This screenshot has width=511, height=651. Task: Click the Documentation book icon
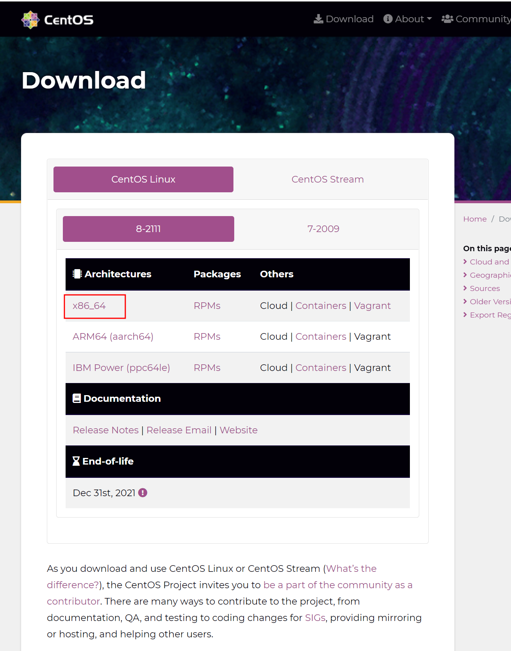click(77, 398)
